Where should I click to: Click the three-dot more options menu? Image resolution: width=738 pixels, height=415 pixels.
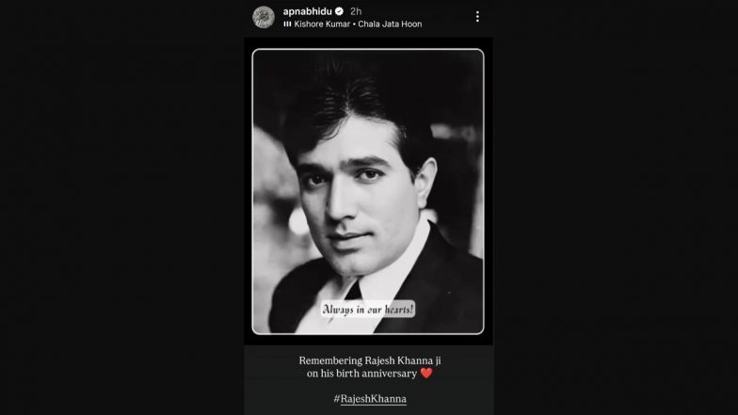click(477, 17)
